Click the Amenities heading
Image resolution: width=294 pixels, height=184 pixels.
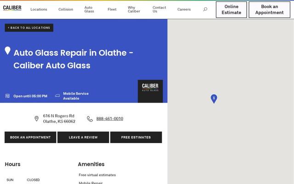pyautogui.click(x=91, y=164)
